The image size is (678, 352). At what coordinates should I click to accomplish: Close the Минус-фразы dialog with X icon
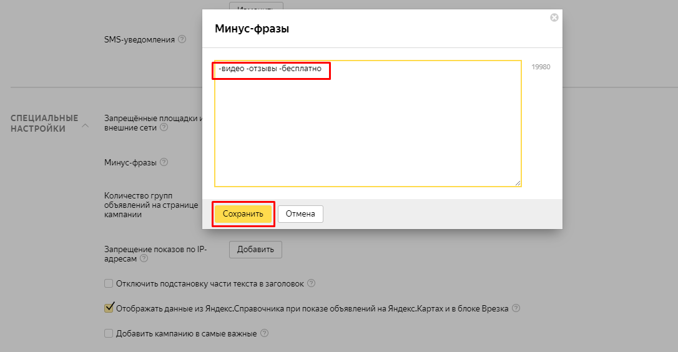point(554,17)
